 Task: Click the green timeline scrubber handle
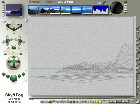tap(31, 99)
